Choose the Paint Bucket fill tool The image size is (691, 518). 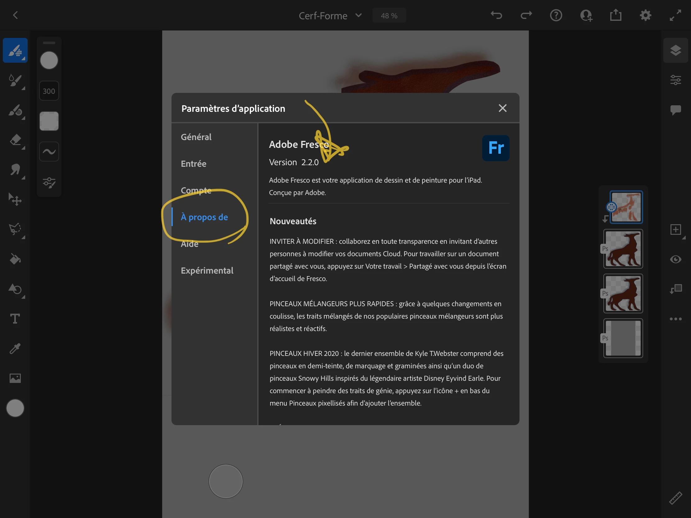tap(15, 259)
